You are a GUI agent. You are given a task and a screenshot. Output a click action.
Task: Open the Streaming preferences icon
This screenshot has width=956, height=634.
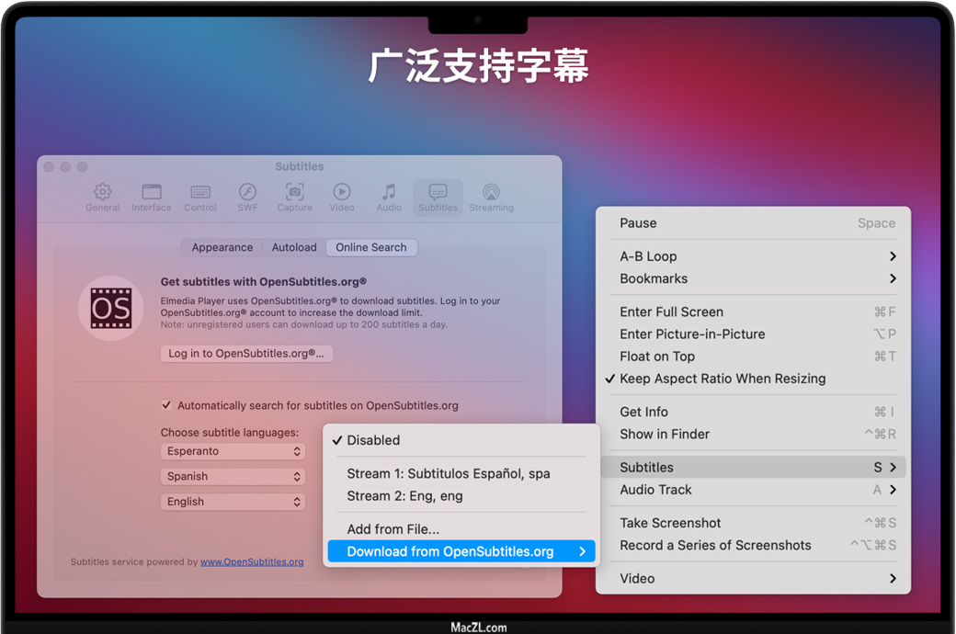point(491,197)
